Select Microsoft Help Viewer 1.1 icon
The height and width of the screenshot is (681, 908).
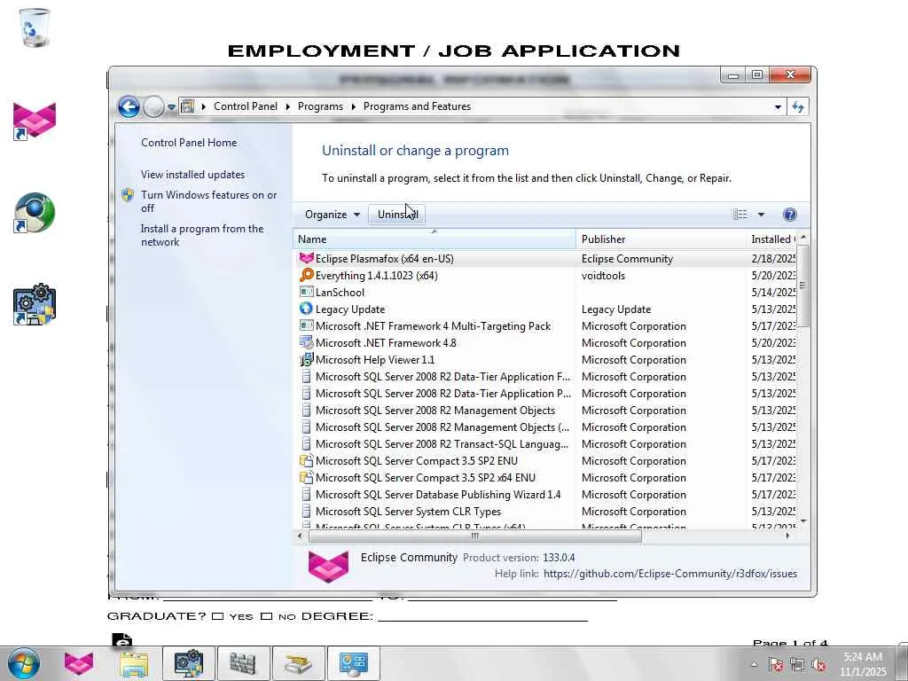pyautogui.click(x=306, y=360)
